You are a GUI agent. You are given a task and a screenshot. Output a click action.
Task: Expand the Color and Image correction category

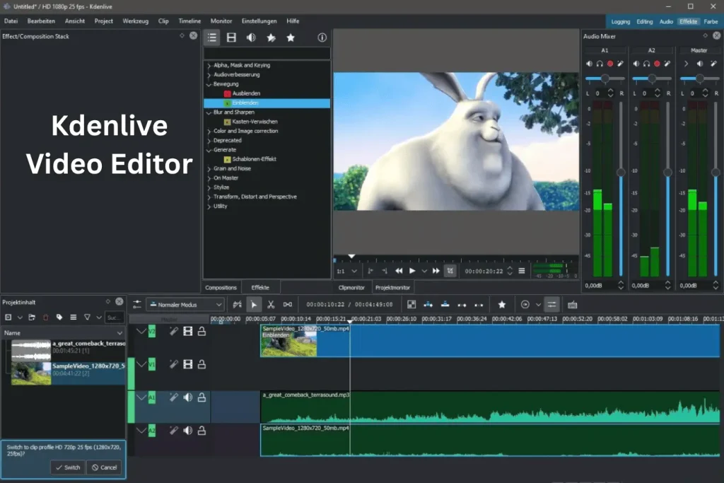point(209,132)
